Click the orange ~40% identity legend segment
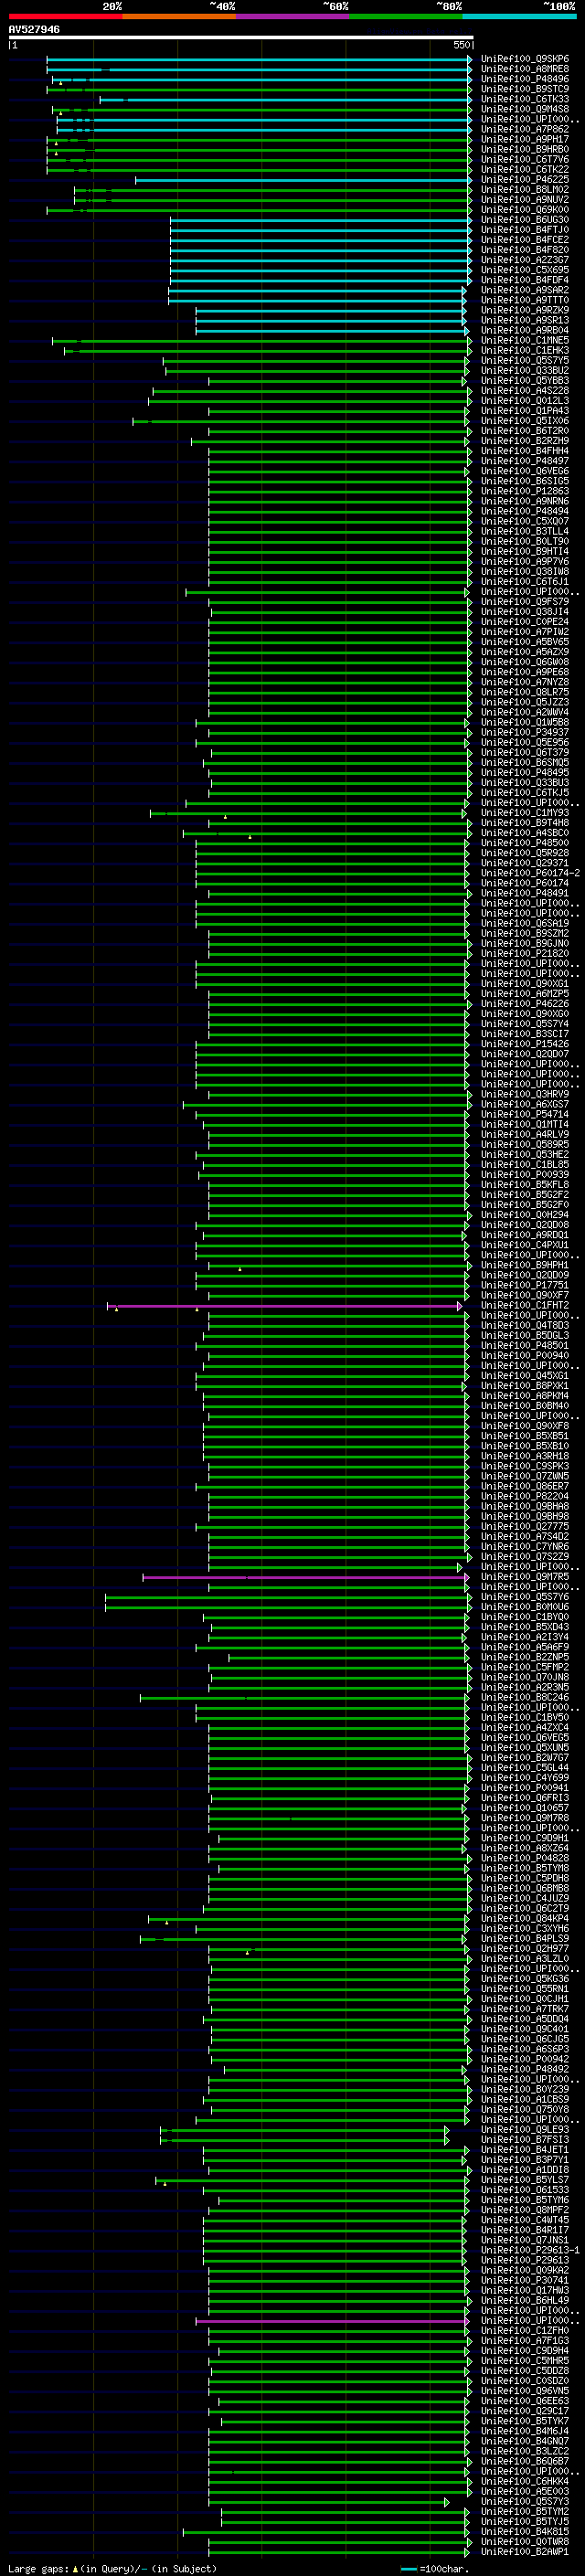Image resolution: width=585 pixels, height=2576 pixels. (x=179, y=17)
